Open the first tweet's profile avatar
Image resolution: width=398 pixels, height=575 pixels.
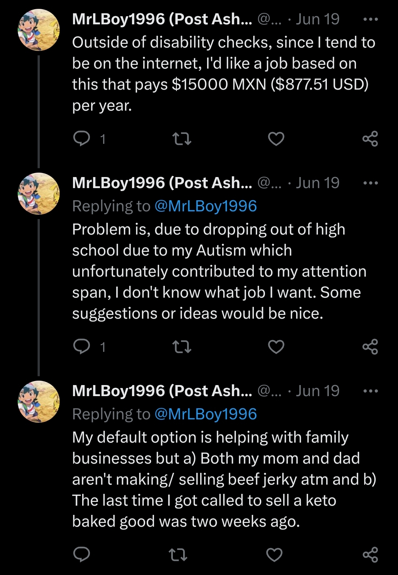[x=39, y=30]
